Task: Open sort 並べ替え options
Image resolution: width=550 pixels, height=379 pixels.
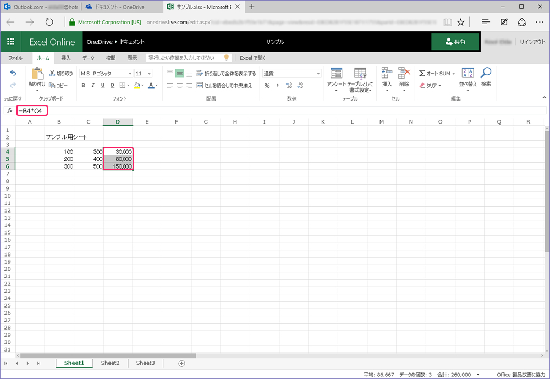Action: (x=468, y=80)
